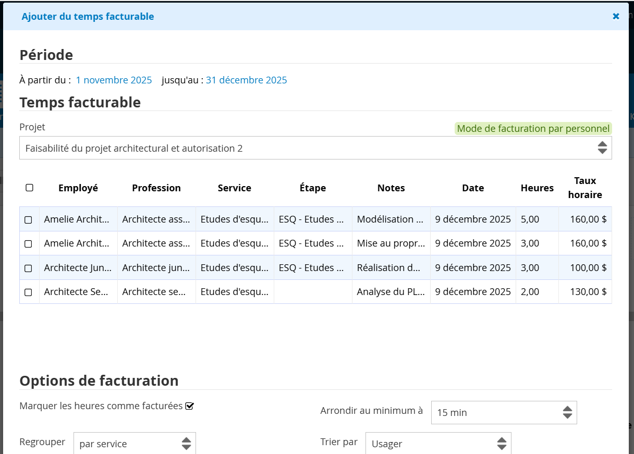Check the Modélisation row checkbox
Viewport: 634px width, 454px height.
(x=28, y=220)
